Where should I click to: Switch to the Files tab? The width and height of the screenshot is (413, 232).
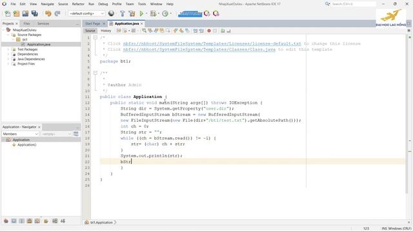26,24
